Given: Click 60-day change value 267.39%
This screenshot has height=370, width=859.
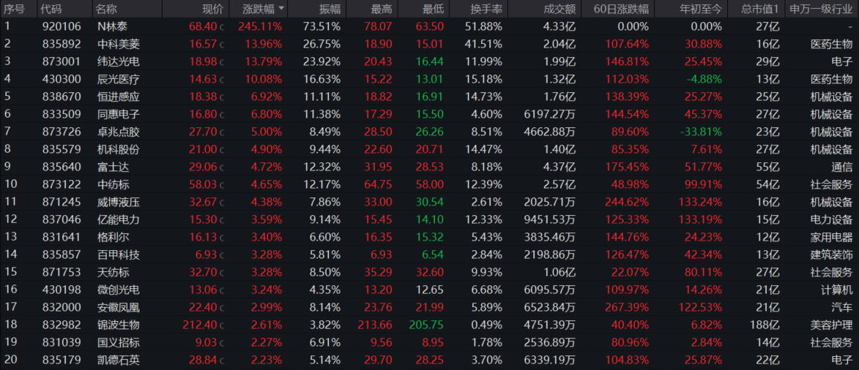Looking at the screenshot, I should pos(627,307).
